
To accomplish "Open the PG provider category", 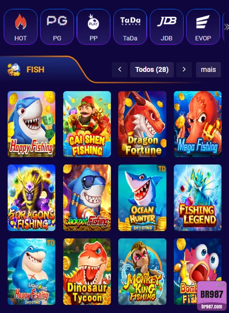I will tap(57, 27).
